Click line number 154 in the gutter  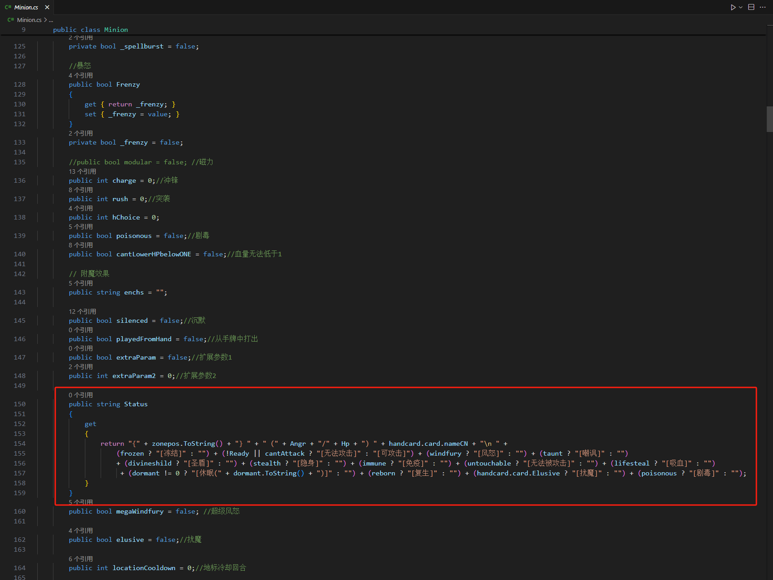[20, 444]
